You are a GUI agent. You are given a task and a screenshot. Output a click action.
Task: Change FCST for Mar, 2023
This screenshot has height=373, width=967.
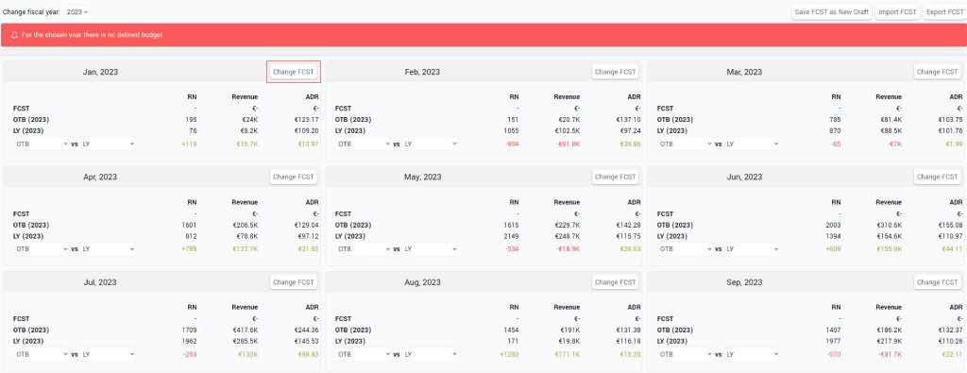coord(938,72)
